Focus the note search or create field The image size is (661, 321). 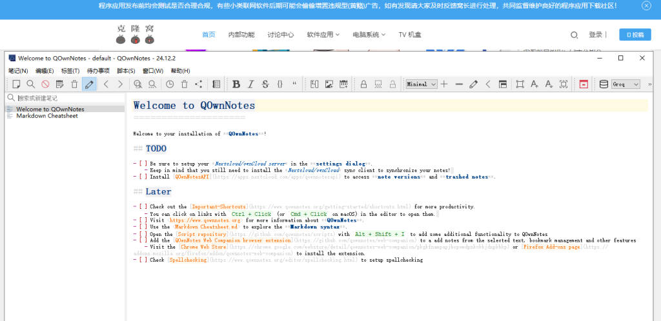pos(65,98)
